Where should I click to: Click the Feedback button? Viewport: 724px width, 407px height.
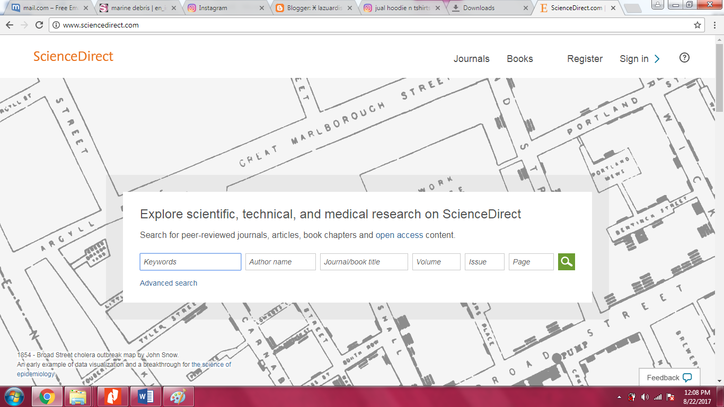pos(669,377)
